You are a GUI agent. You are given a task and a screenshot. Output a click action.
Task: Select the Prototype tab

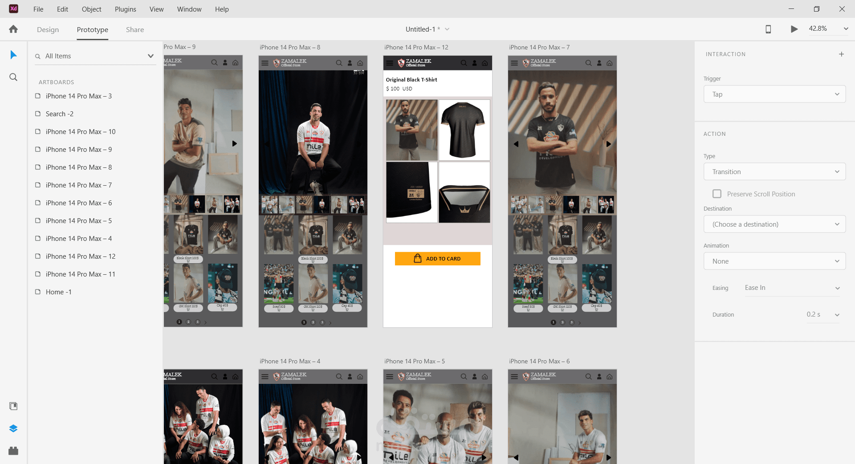(92, 29)
